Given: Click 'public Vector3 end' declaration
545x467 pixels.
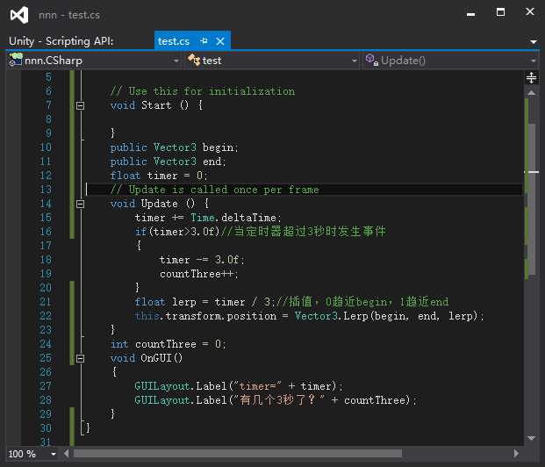Looking at the screenshot, I should tap(168, 162).
